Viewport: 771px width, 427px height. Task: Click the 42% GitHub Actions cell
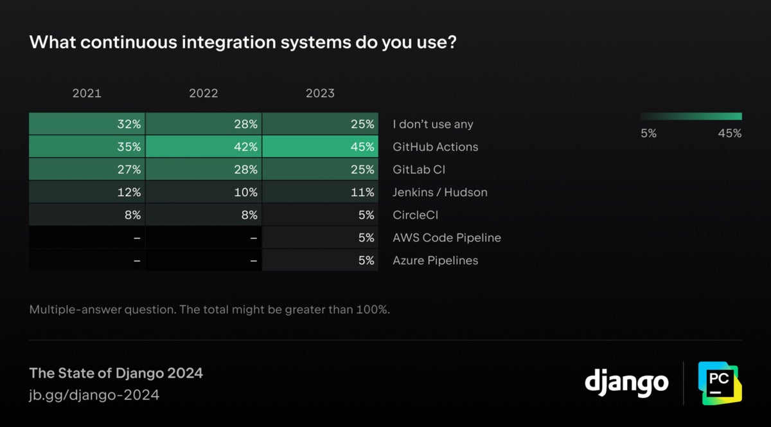(x=204, y=147)
